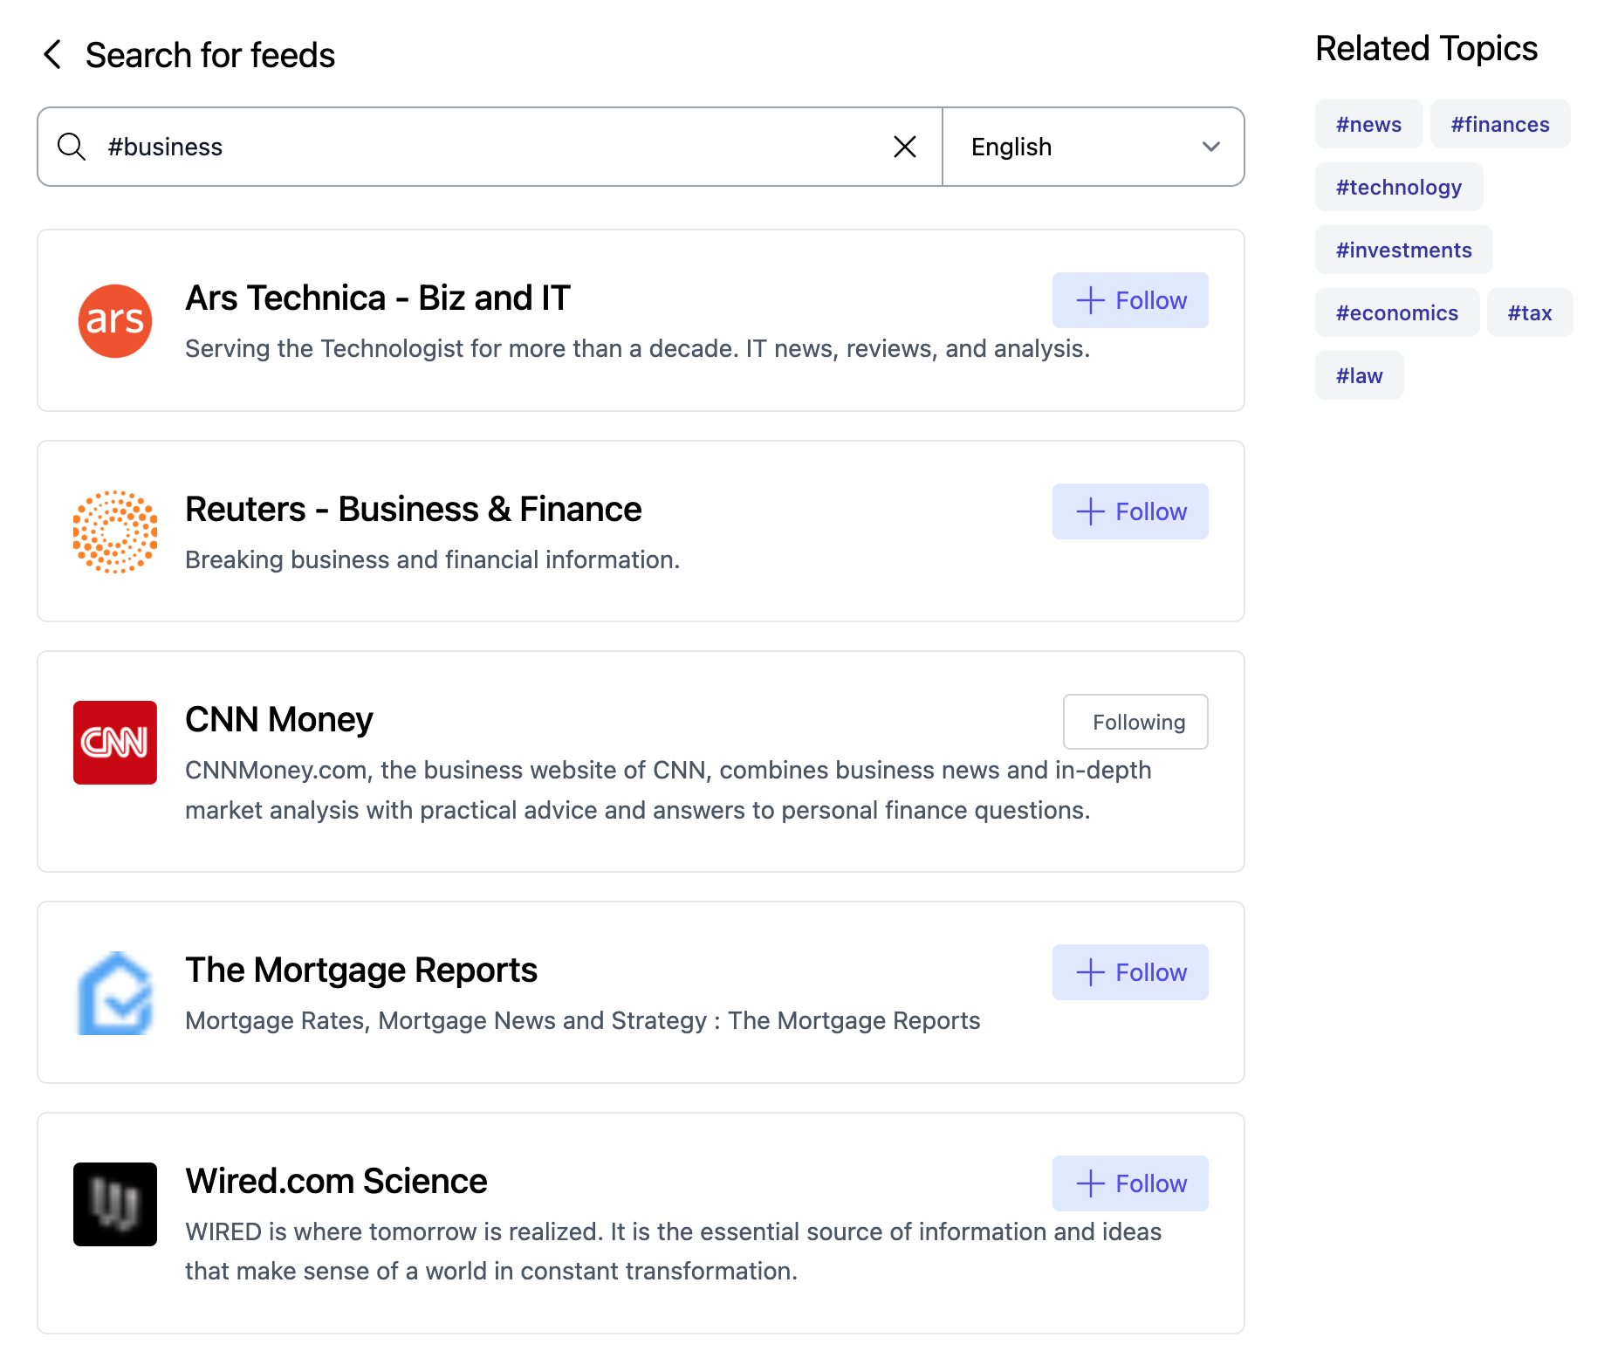Select the #news related topic
This screenshot has height=1358, width=1618.
click(1368, 124)
